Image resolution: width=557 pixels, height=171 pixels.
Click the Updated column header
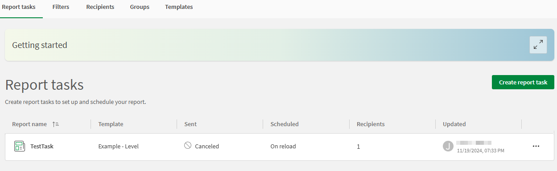(x=454, y=124)
